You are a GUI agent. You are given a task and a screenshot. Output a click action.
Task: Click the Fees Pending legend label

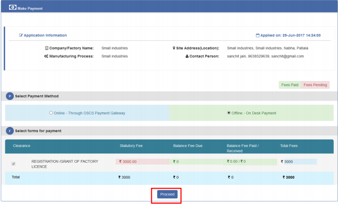coord(315,85)
